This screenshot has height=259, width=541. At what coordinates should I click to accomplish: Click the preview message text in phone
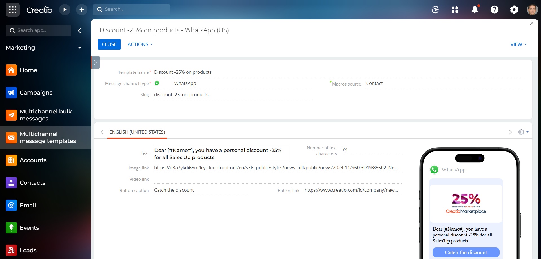[x=462, y=235]
